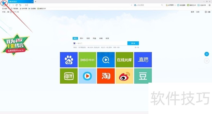Open the video search play-magnifier tile
This screenshot has width=212, height=114.
pyautogui.click(x=106, y=60)
